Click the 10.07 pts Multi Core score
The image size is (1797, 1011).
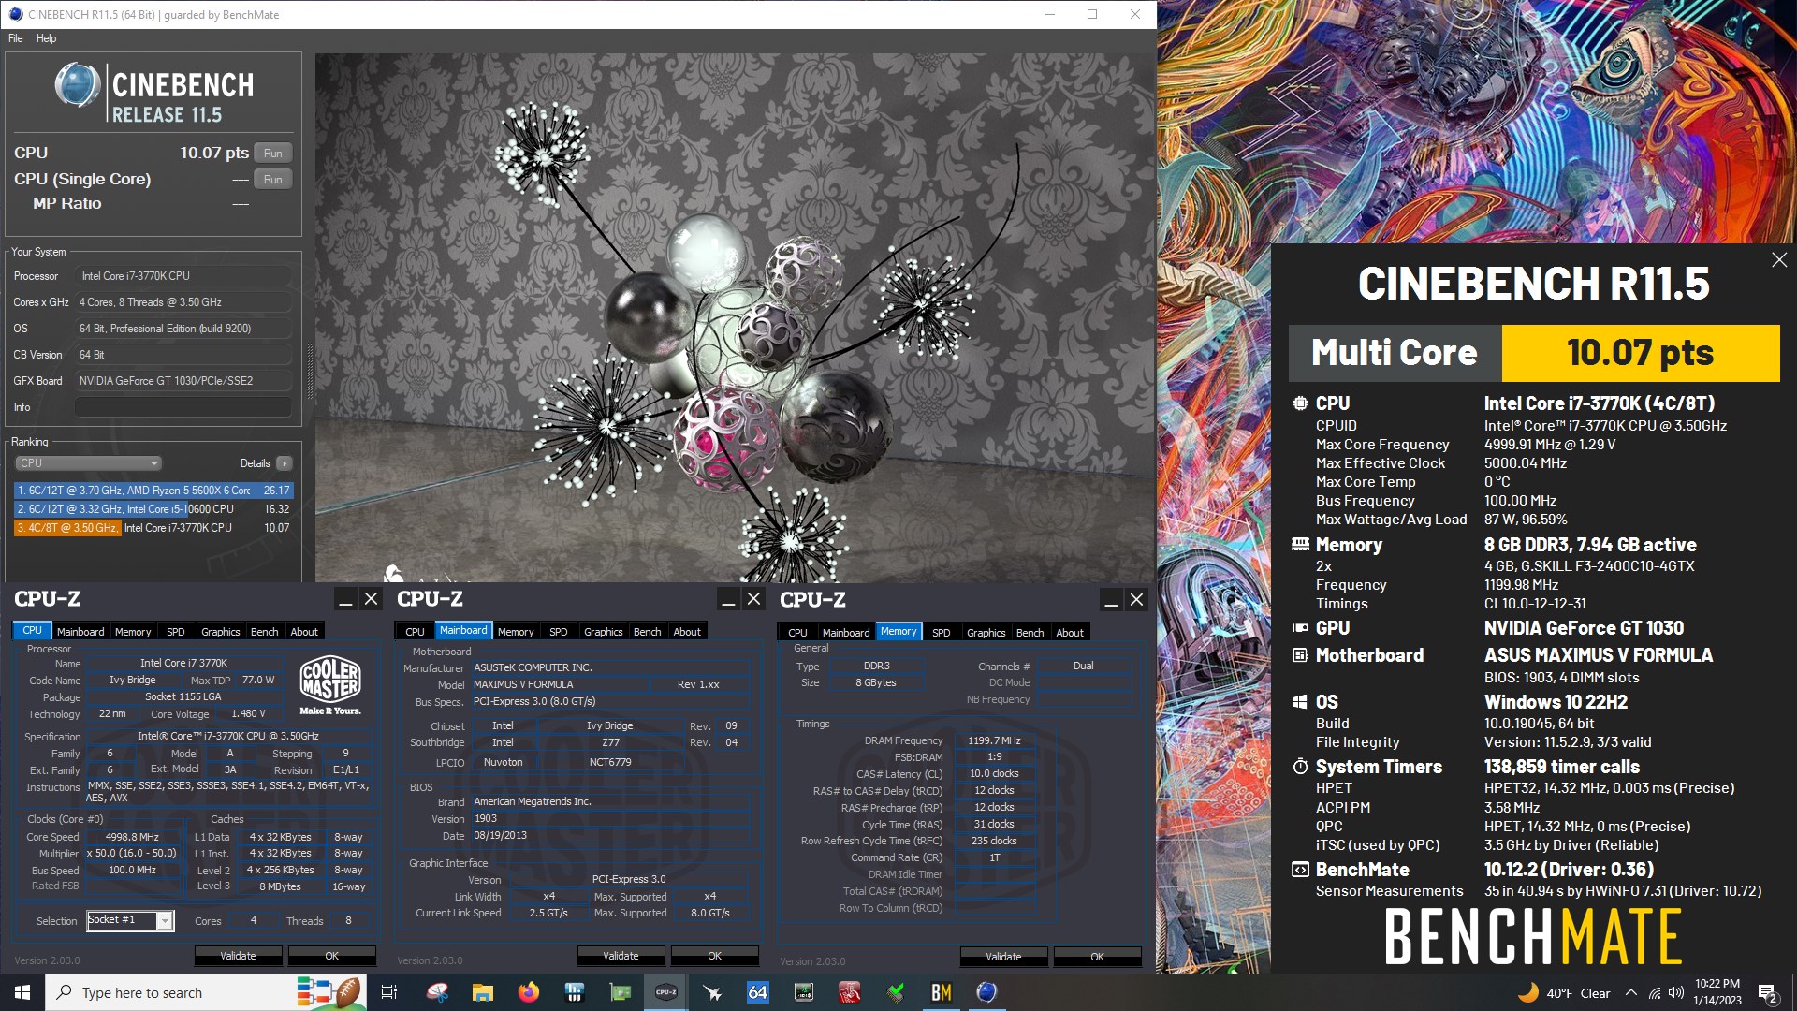[x=1640, y=353]
